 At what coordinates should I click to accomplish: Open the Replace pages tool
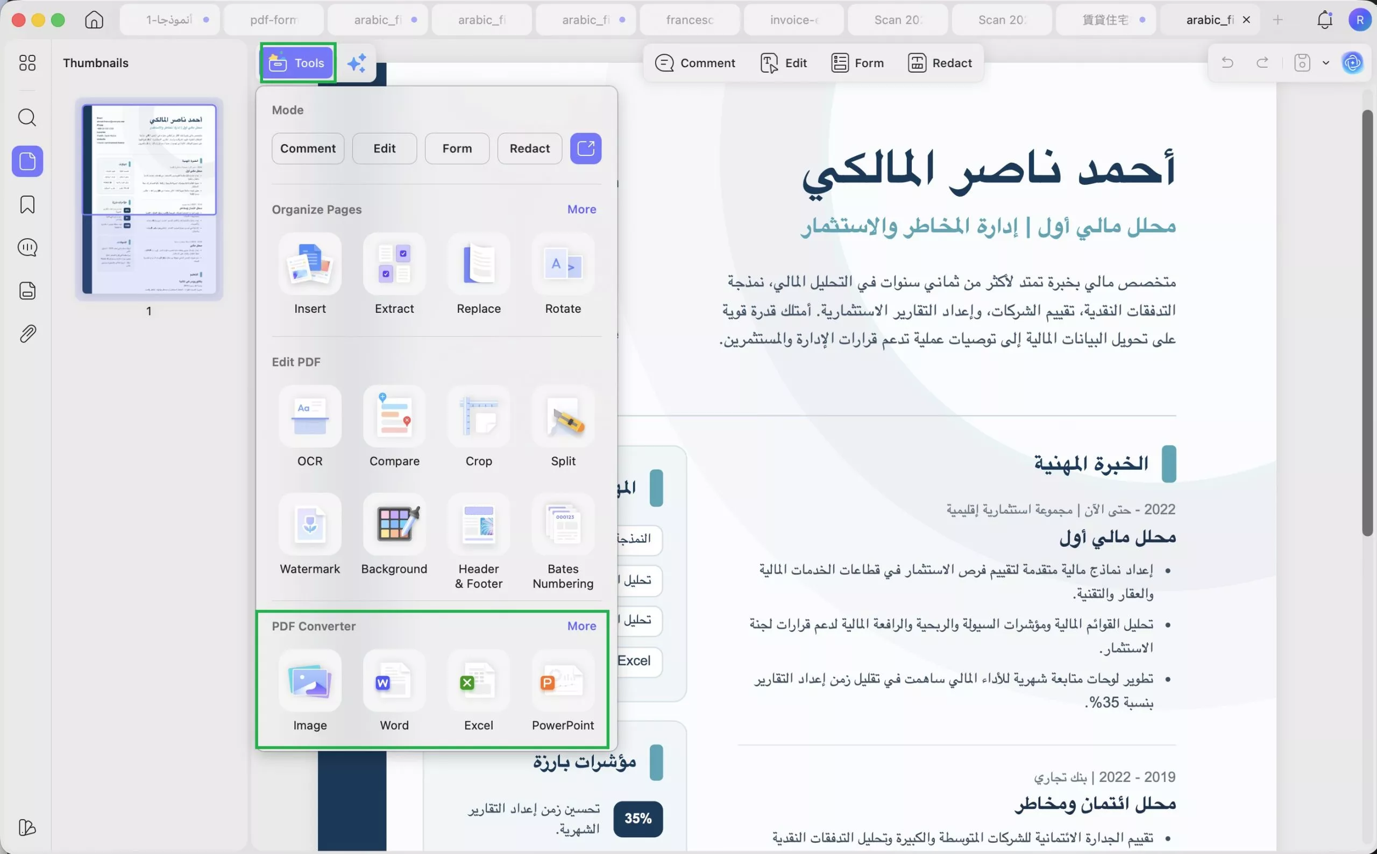[478, 274]
